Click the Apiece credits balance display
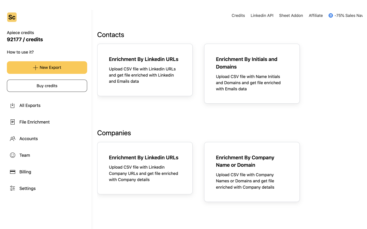 click(x=25, y=39)
